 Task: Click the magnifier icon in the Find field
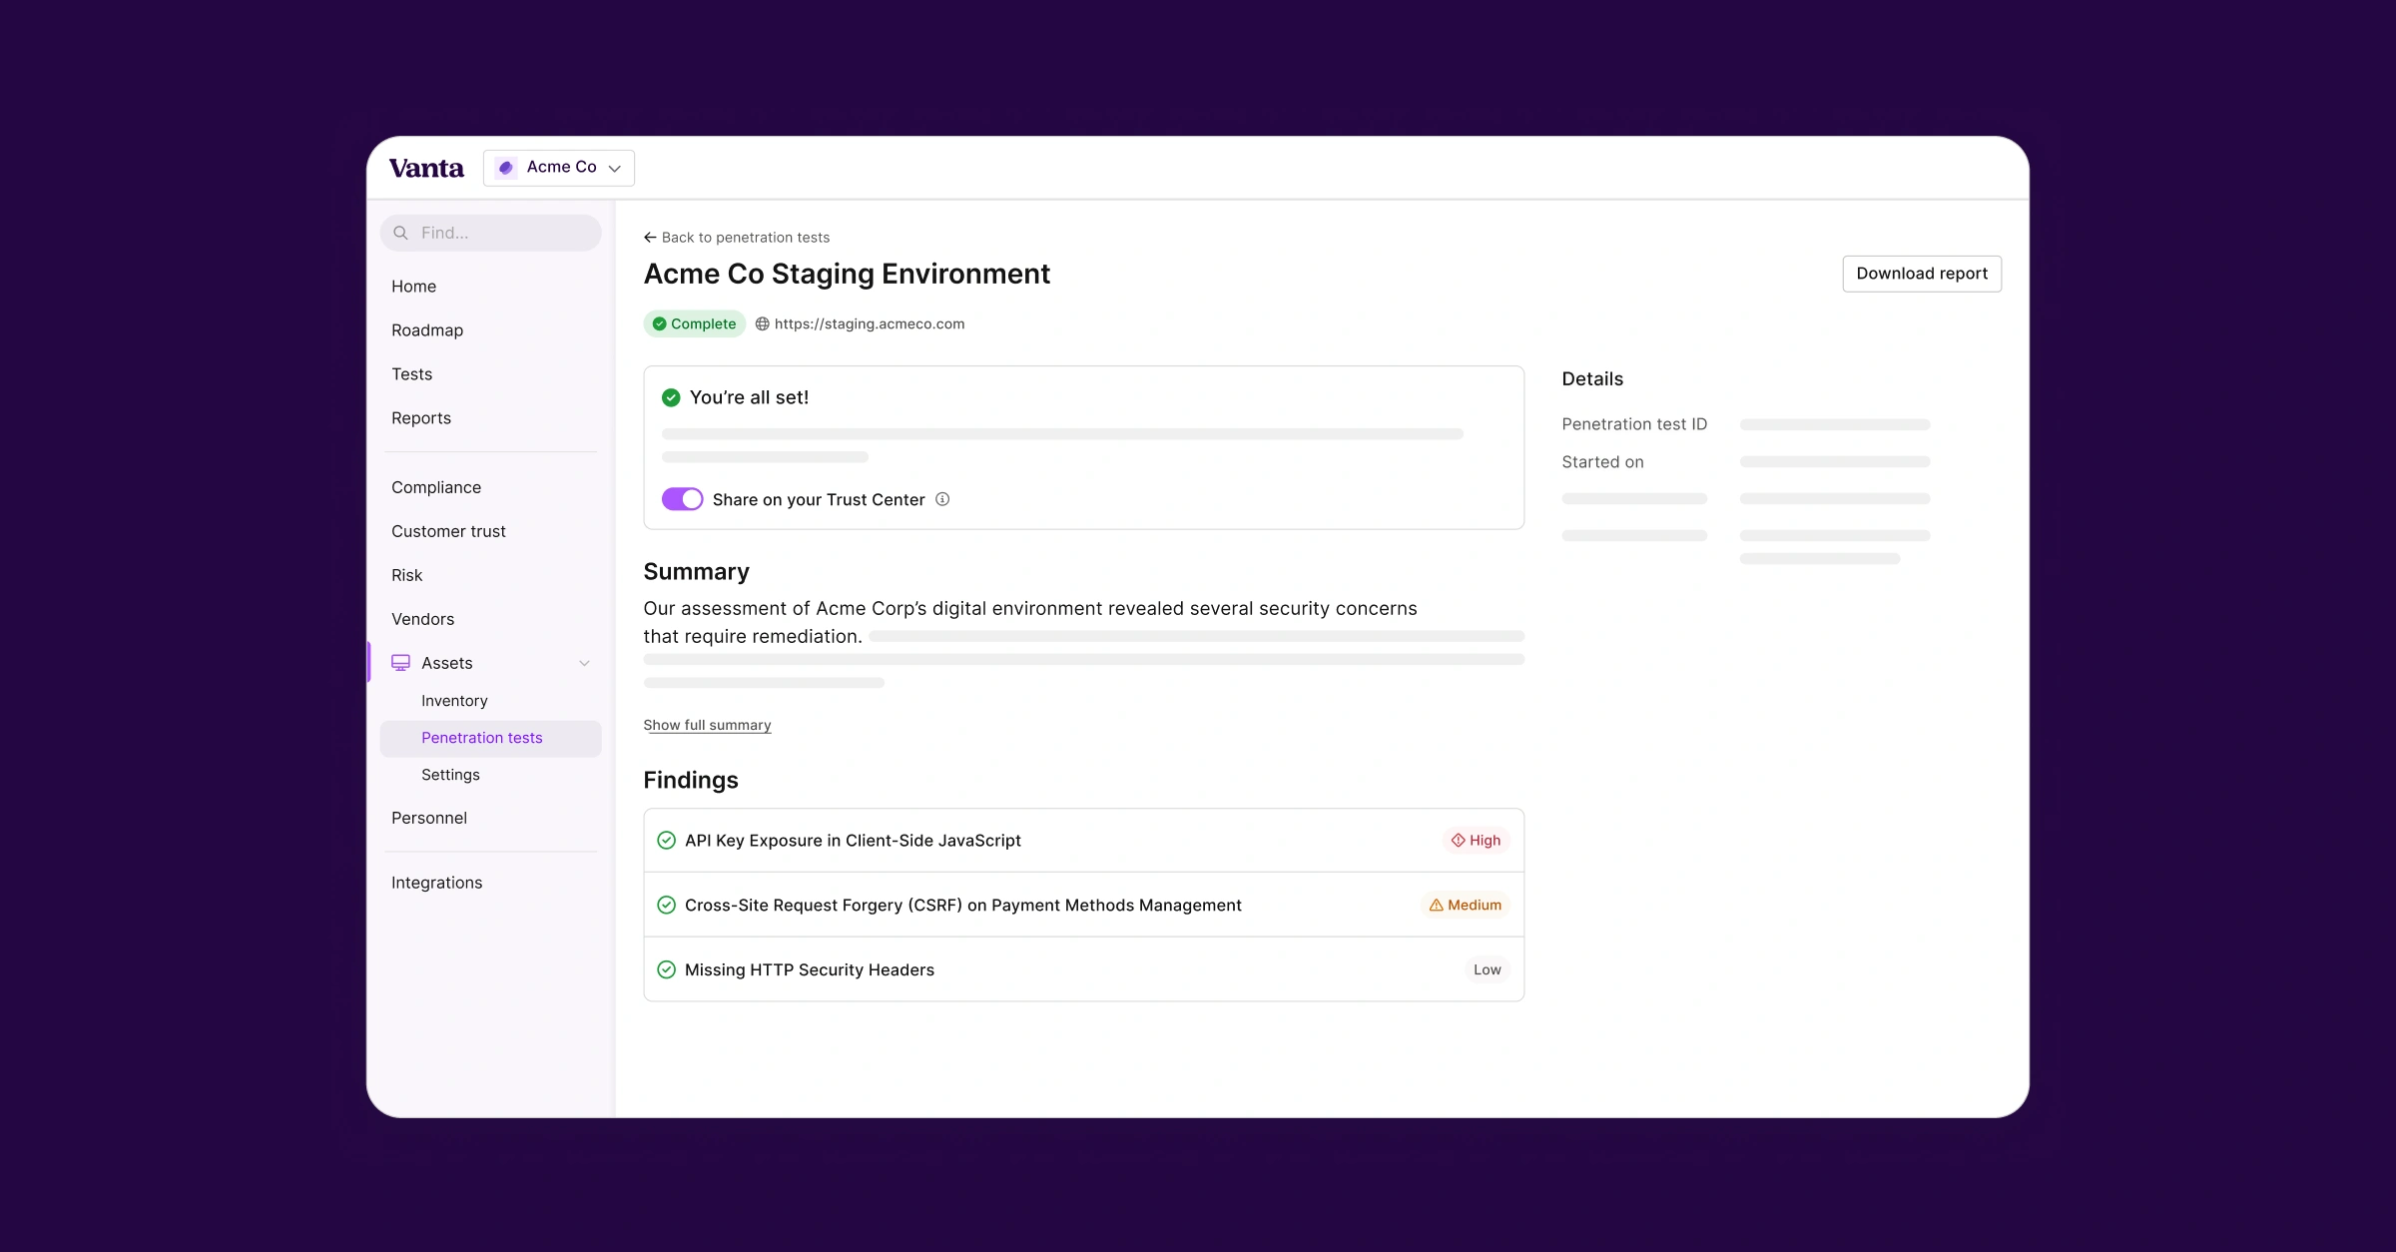pyautogui.click(x=400, y=232)
